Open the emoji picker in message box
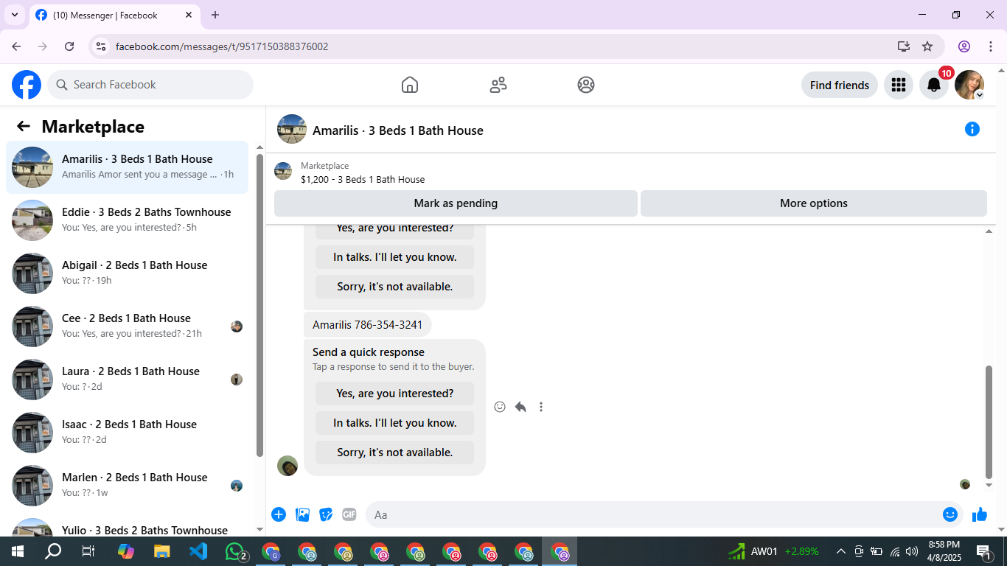 (950, 514)
